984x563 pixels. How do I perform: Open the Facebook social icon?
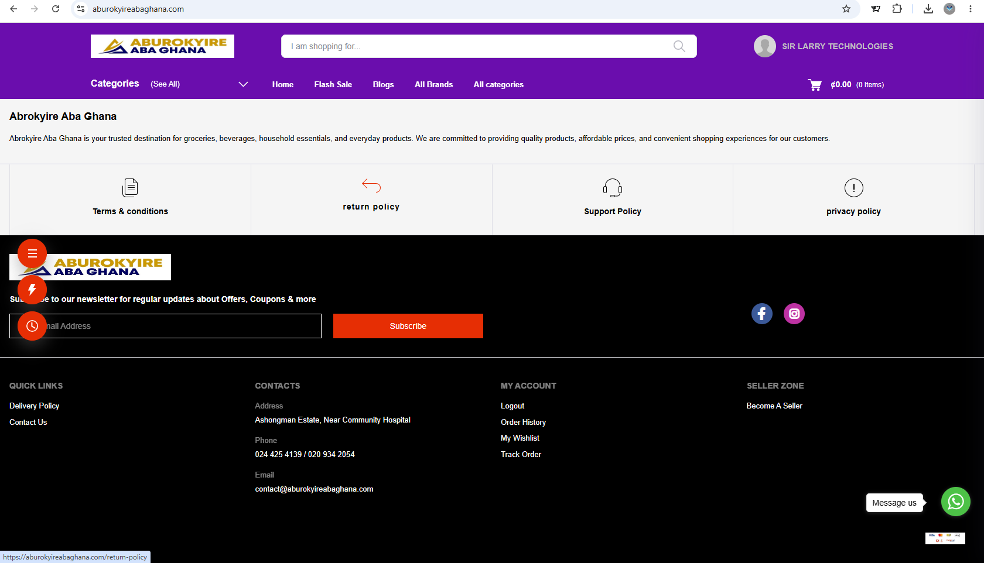(762, 314)
